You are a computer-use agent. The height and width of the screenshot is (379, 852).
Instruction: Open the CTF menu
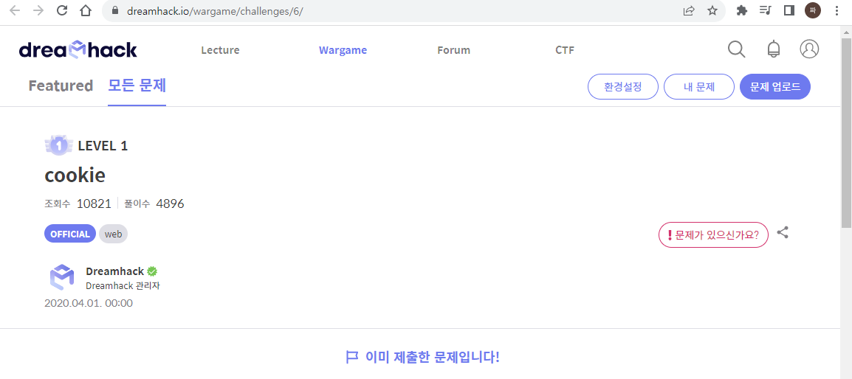(x=565, y=50)
